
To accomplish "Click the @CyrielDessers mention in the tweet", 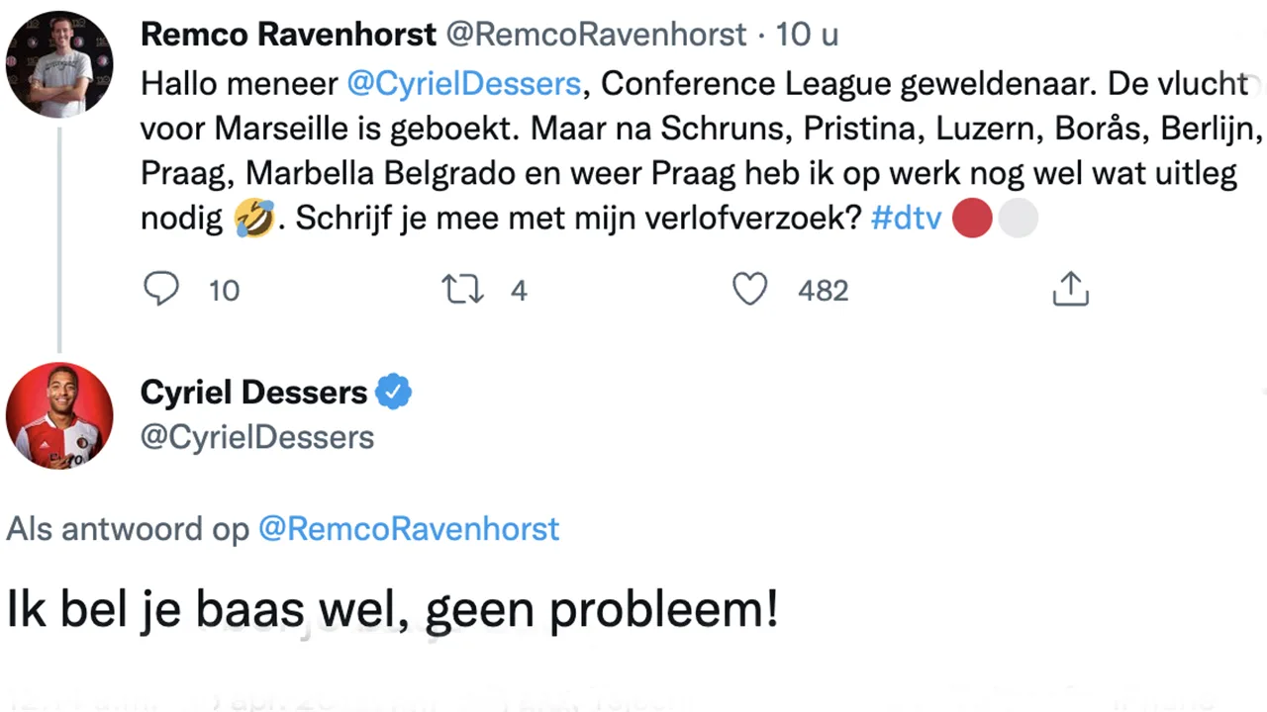I will (463, 84).
